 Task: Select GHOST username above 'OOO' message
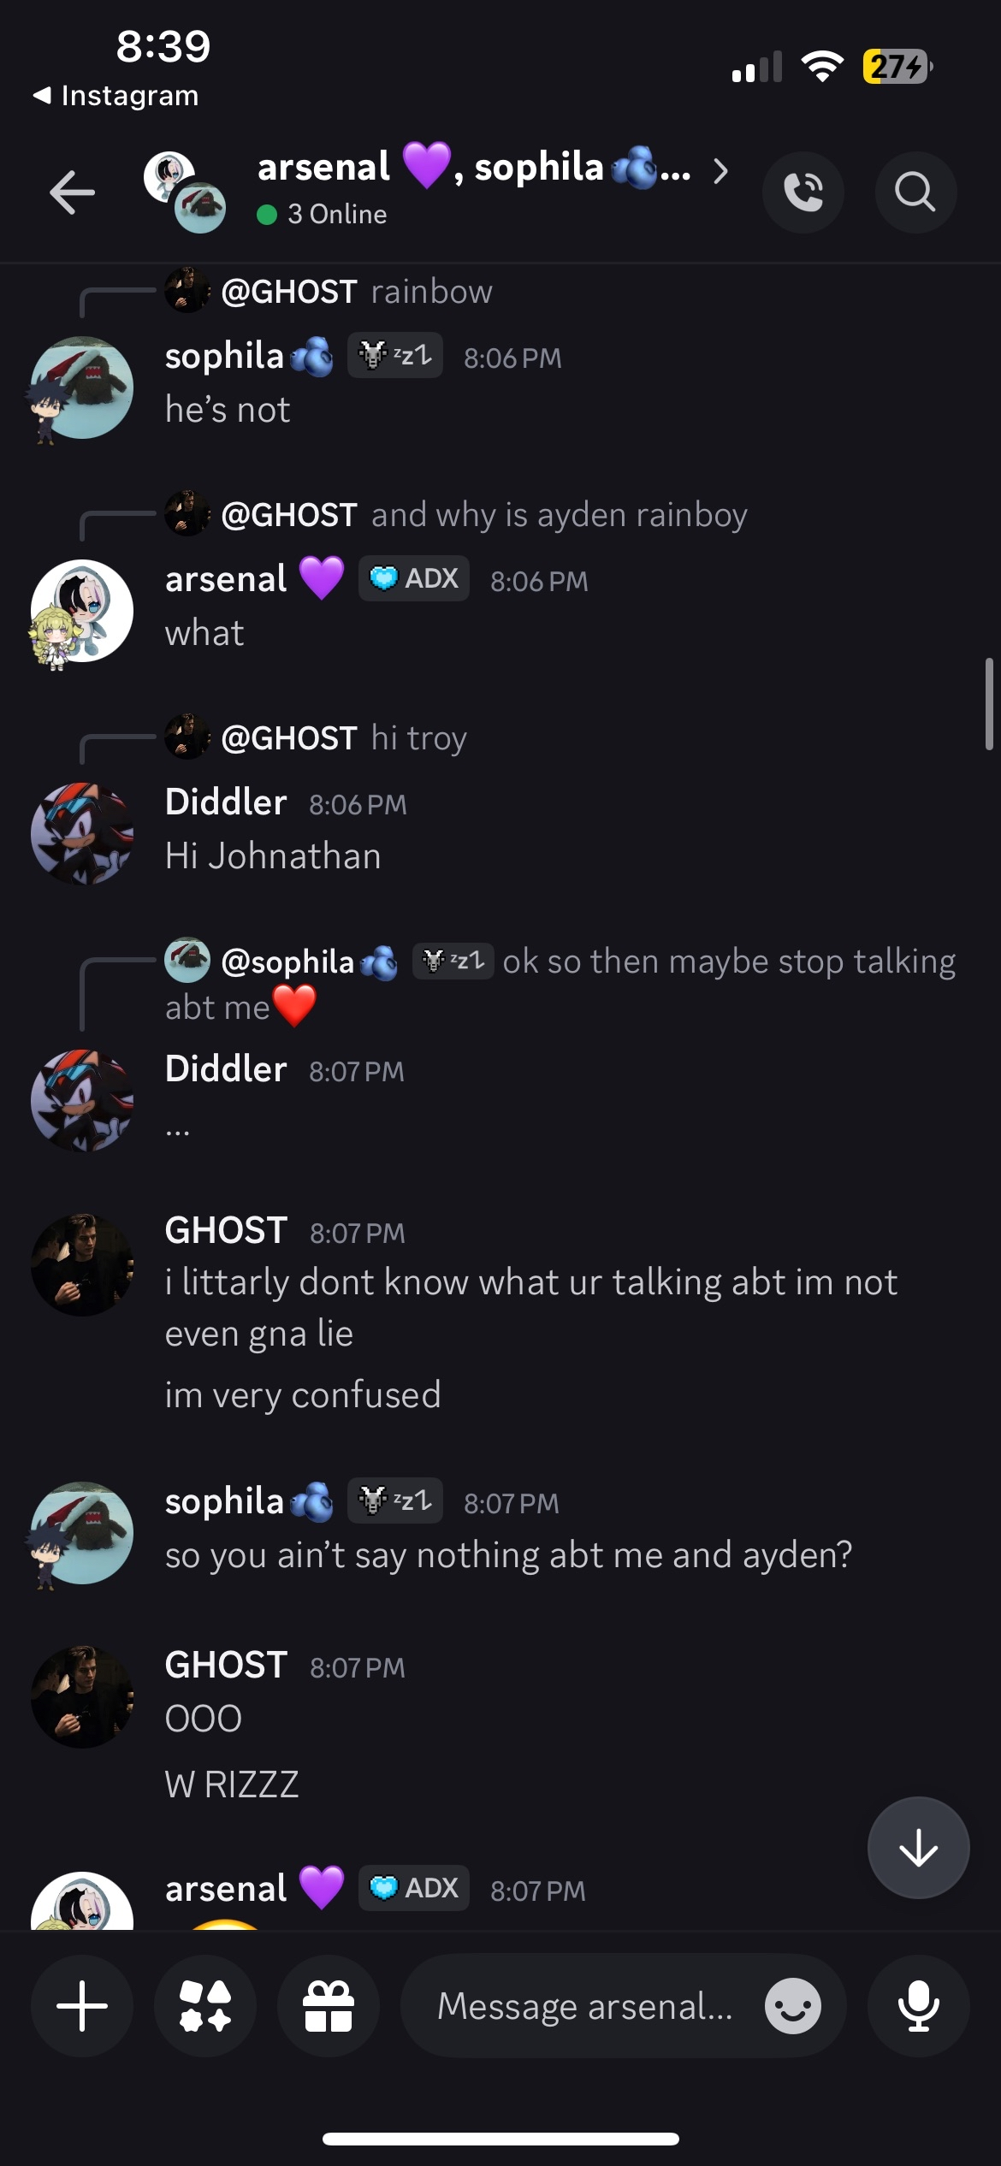[x=226, y=1666]
